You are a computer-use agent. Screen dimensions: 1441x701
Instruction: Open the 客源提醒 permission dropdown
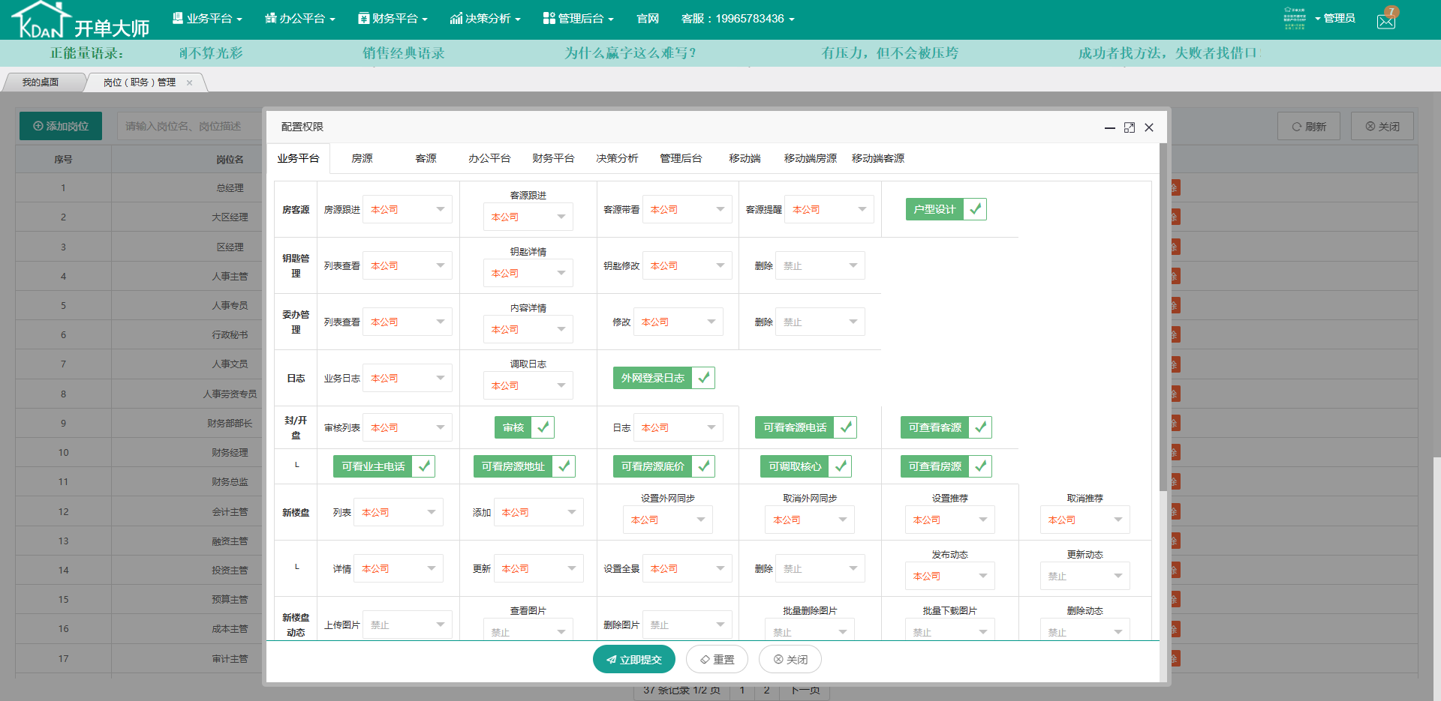[x=829, y=210]
